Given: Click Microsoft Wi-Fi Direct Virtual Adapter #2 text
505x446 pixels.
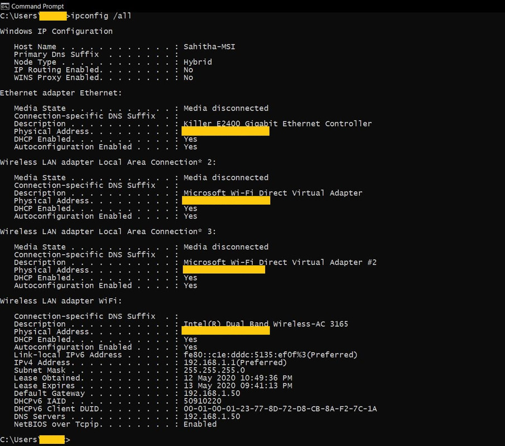Looking at the screenshot, I should click(x=280, y=262).
